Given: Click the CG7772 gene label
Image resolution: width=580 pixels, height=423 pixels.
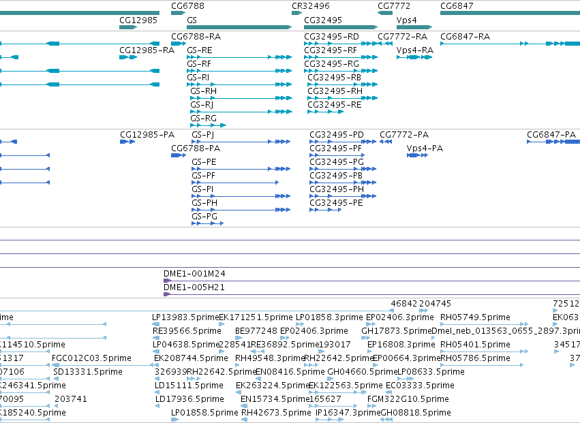Looking at the screenshot, I should coord(394,6).
